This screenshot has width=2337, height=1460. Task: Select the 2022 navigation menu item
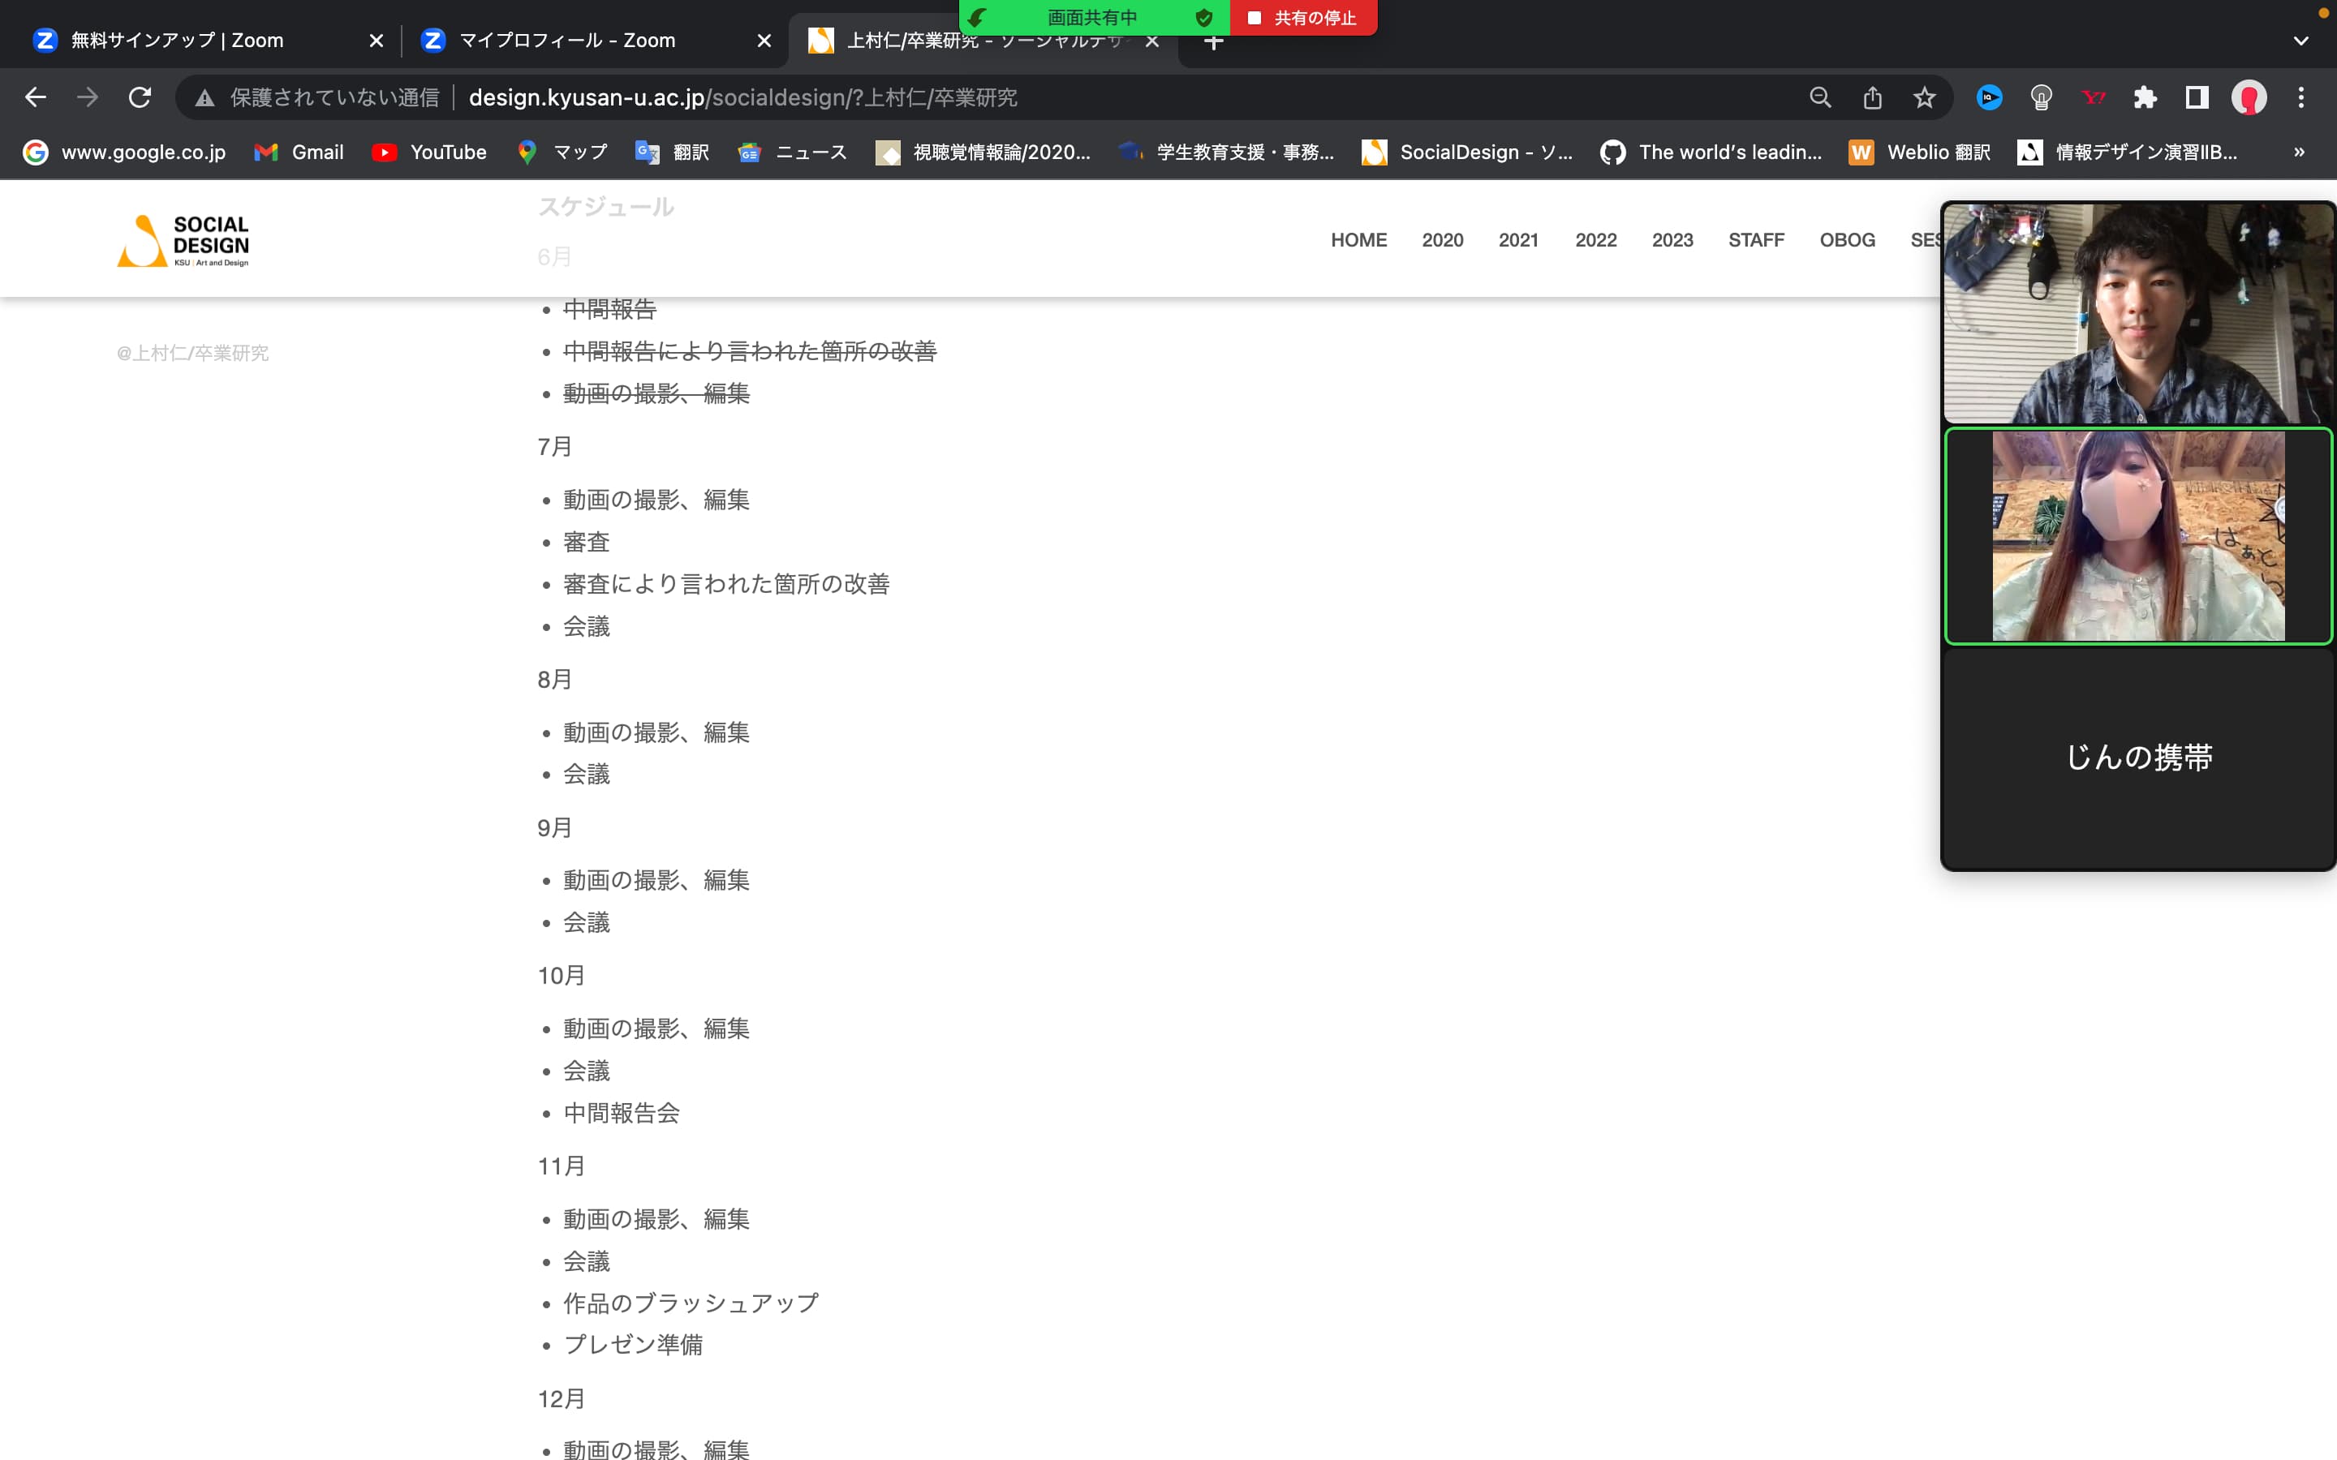[x=1595, y=239]
